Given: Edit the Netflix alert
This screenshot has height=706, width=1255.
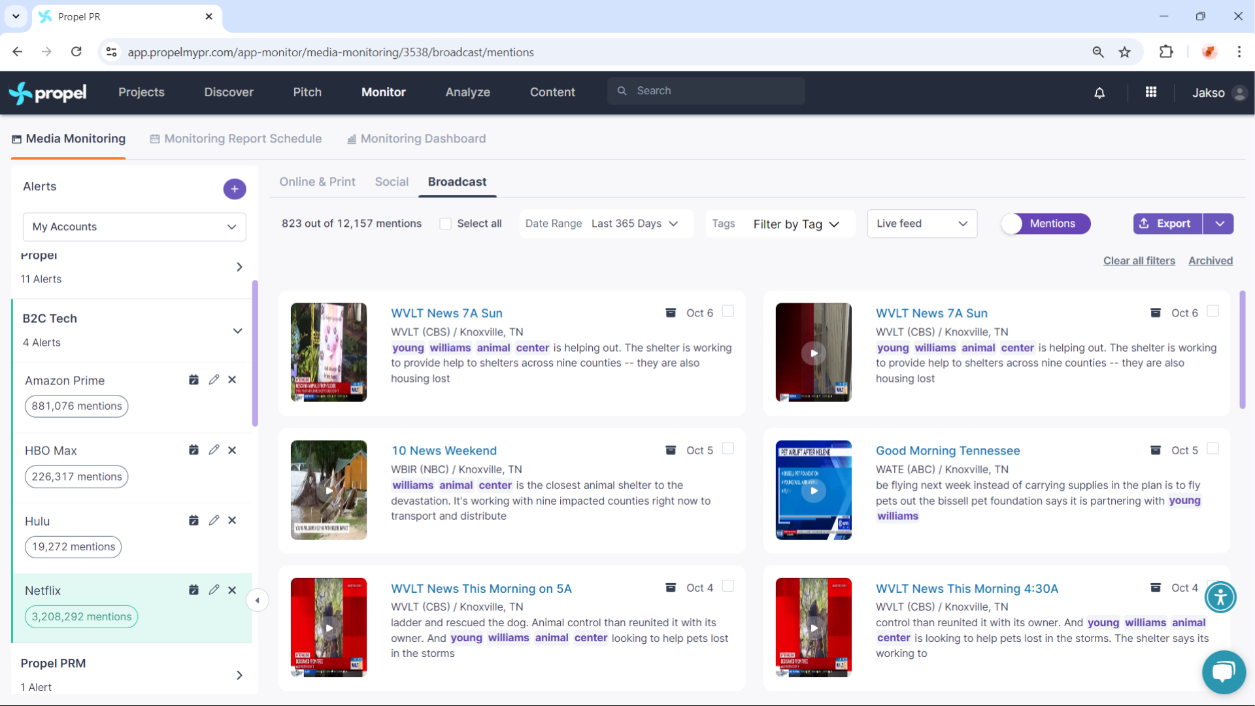Looking at the screenshot, I should point(214,590).
